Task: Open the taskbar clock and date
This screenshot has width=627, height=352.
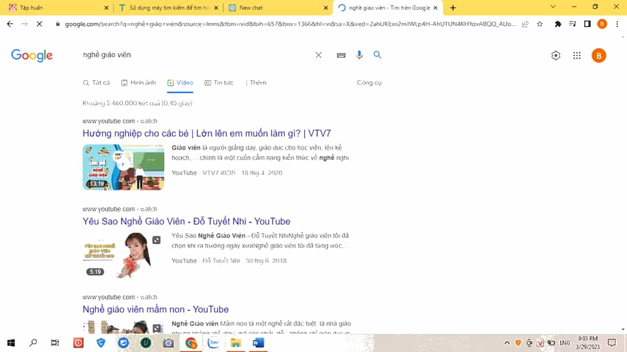Action: click(x=588, y=343)
